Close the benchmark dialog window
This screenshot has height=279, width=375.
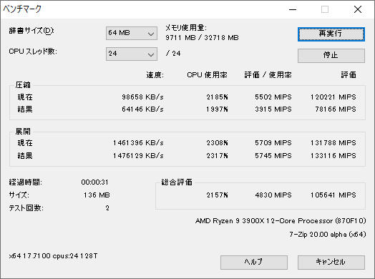pyautogui.click(x=358, y=9)
